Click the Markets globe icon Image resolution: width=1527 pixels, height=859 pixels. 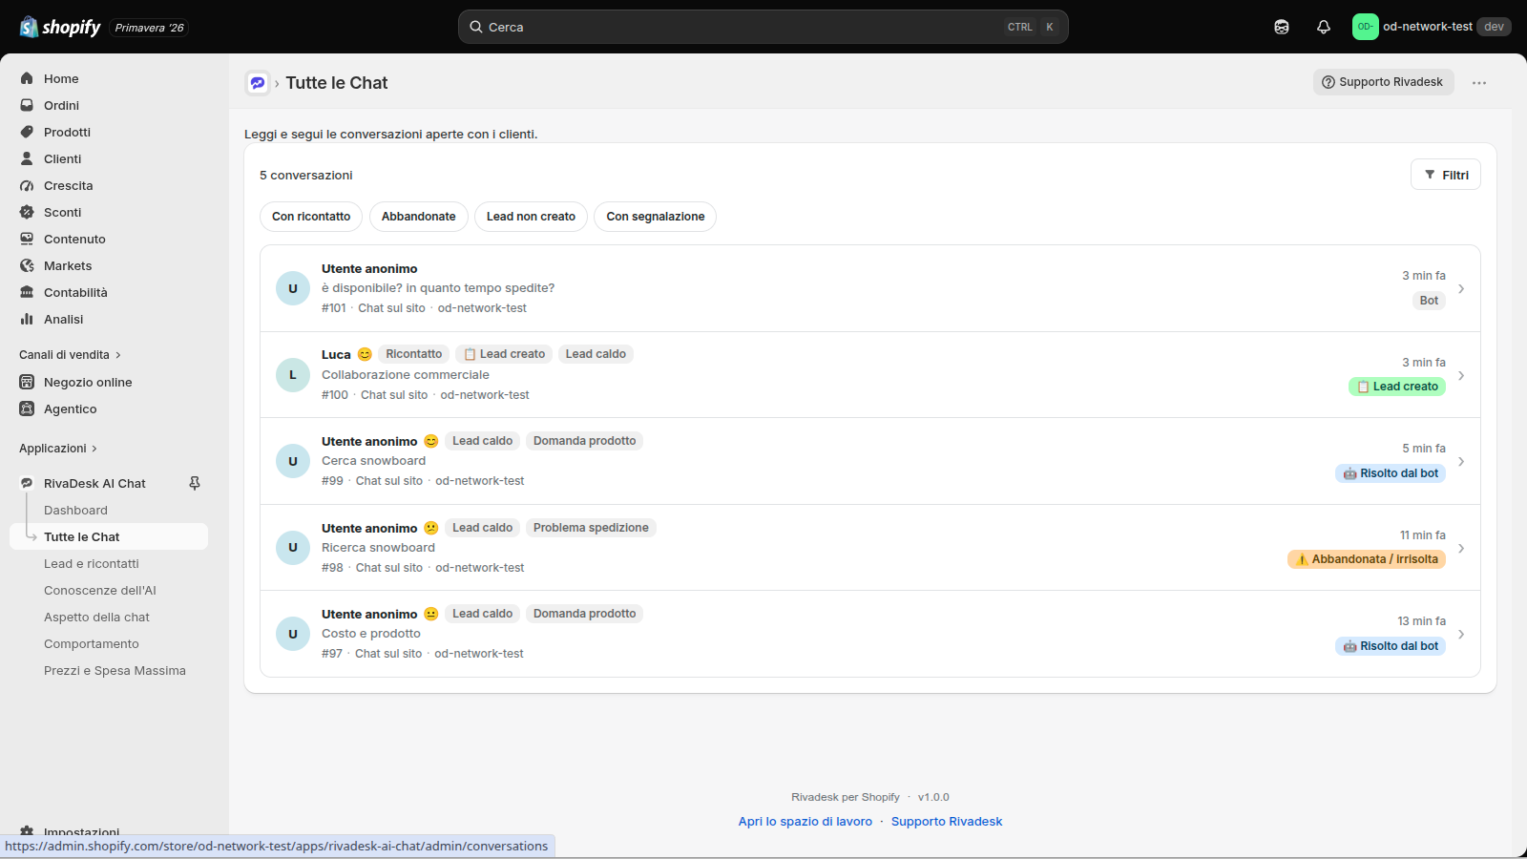pos(27,265)
